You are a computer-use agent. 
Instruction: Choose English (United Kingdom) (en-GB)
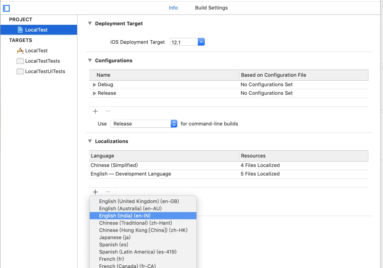[x=143, y=201]
